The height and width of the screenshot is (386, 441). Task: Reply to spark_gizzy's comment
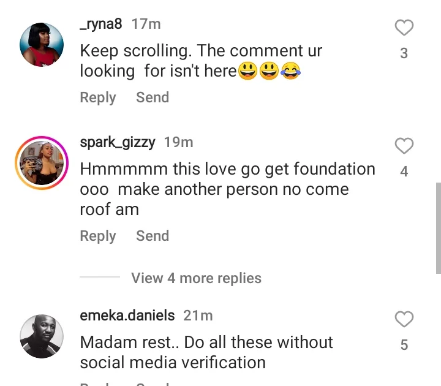[x=97, y=236]
